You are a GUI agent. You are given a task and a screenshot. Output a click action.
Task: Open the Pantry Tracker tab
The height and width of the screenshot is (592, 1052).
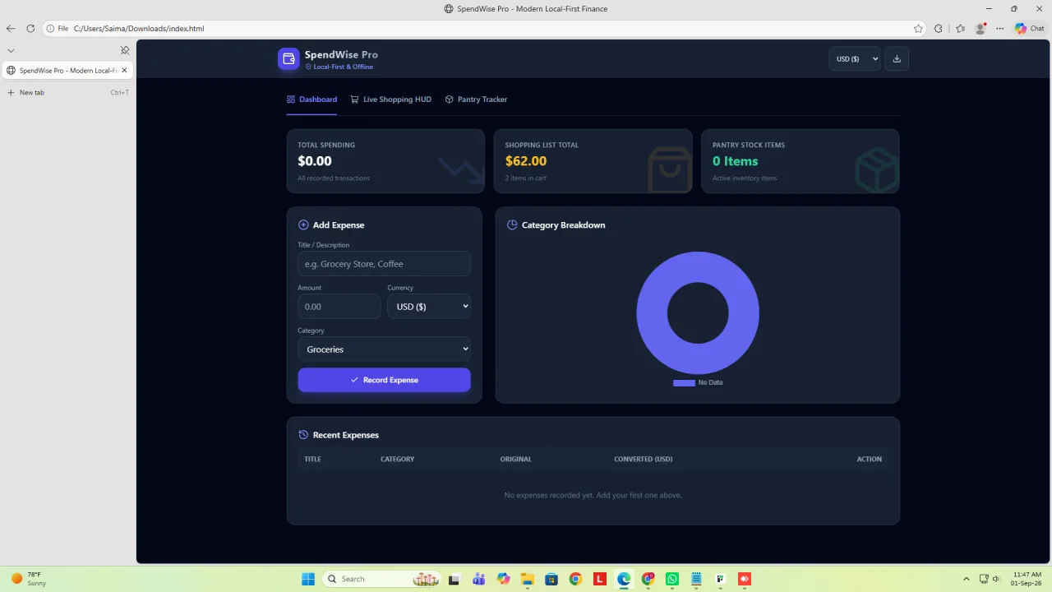[x=476, y=99]
